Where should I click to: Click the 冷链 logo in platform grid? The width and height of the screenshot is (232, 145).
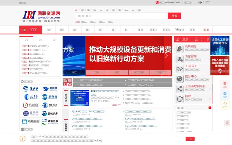pos(31,121)
